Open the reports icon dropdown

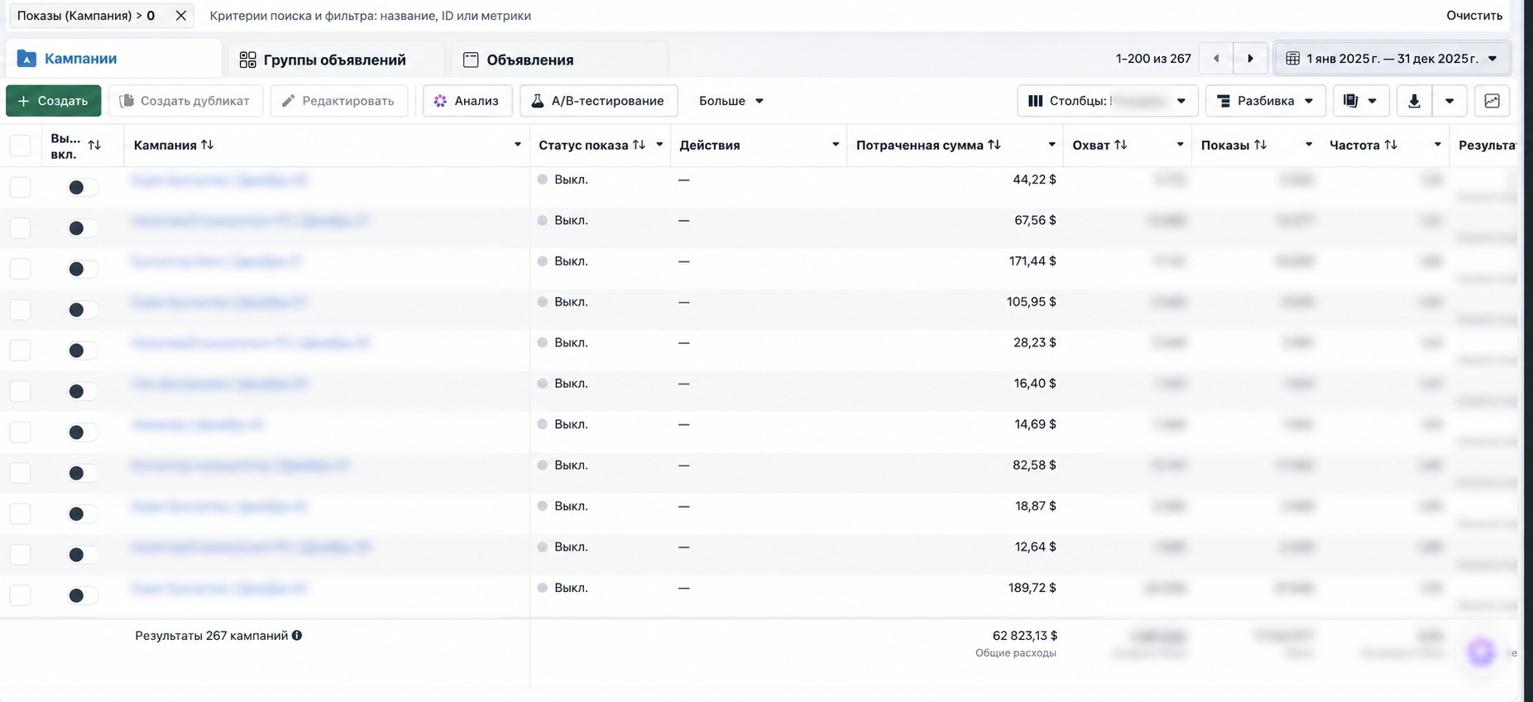(1361, 101)
